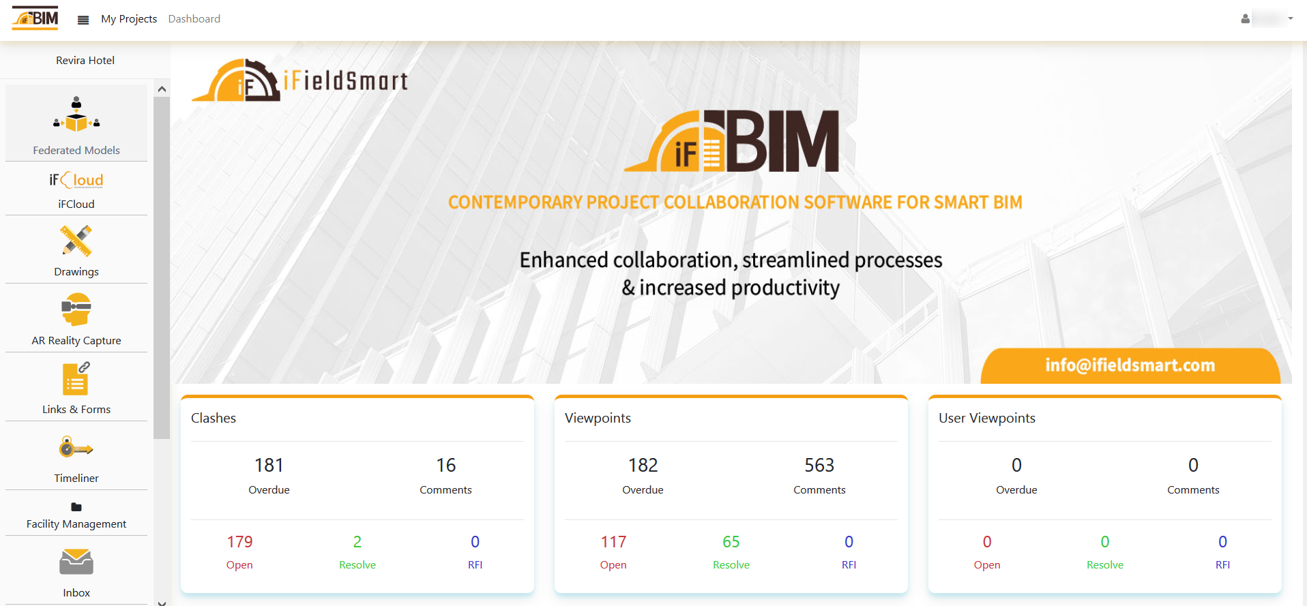Open the iFCloud logo icon
The image size is (1307, 606).
76,180
